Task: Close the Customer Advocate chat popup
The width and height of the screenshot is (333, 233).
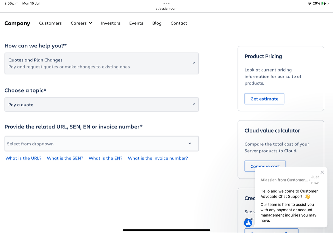Action: [322, 172]
